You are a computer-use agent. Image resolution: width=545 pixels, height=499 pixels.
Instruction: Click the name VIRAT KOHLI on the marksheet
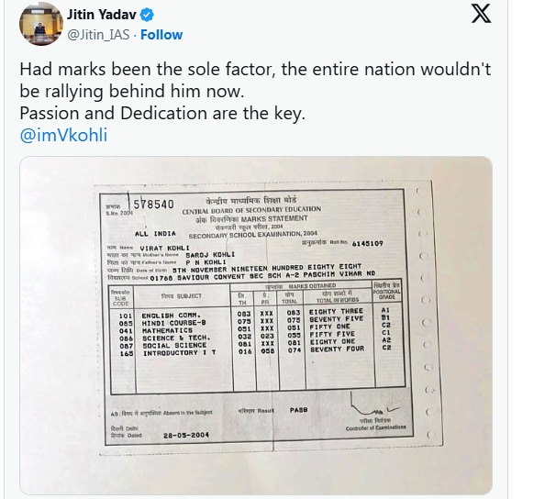(164, 248)
